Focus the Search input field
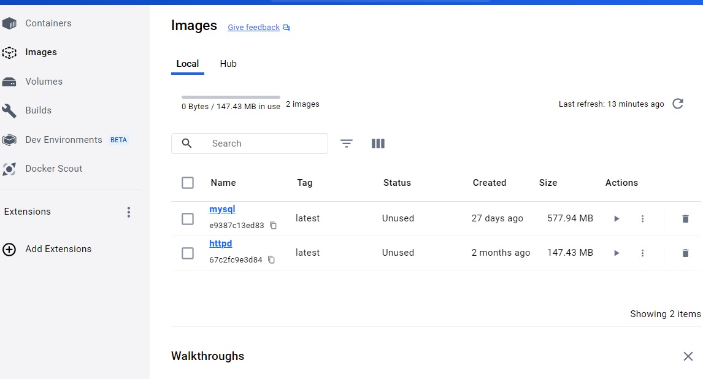 [249, 144]
